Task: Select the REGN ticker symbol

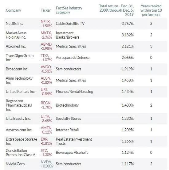Action: point(46,103)
